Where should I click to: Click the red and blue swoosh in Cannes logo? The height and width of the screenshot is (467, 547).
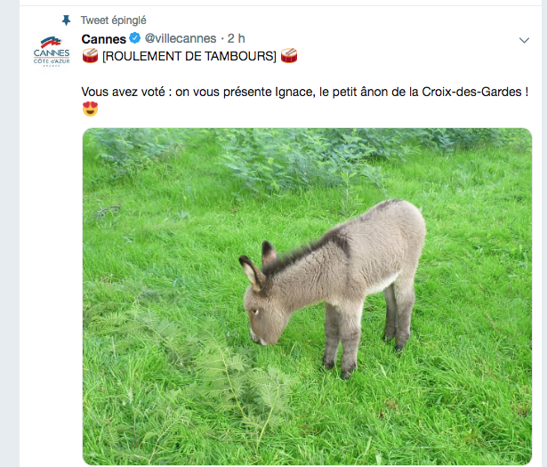point(51,42)
